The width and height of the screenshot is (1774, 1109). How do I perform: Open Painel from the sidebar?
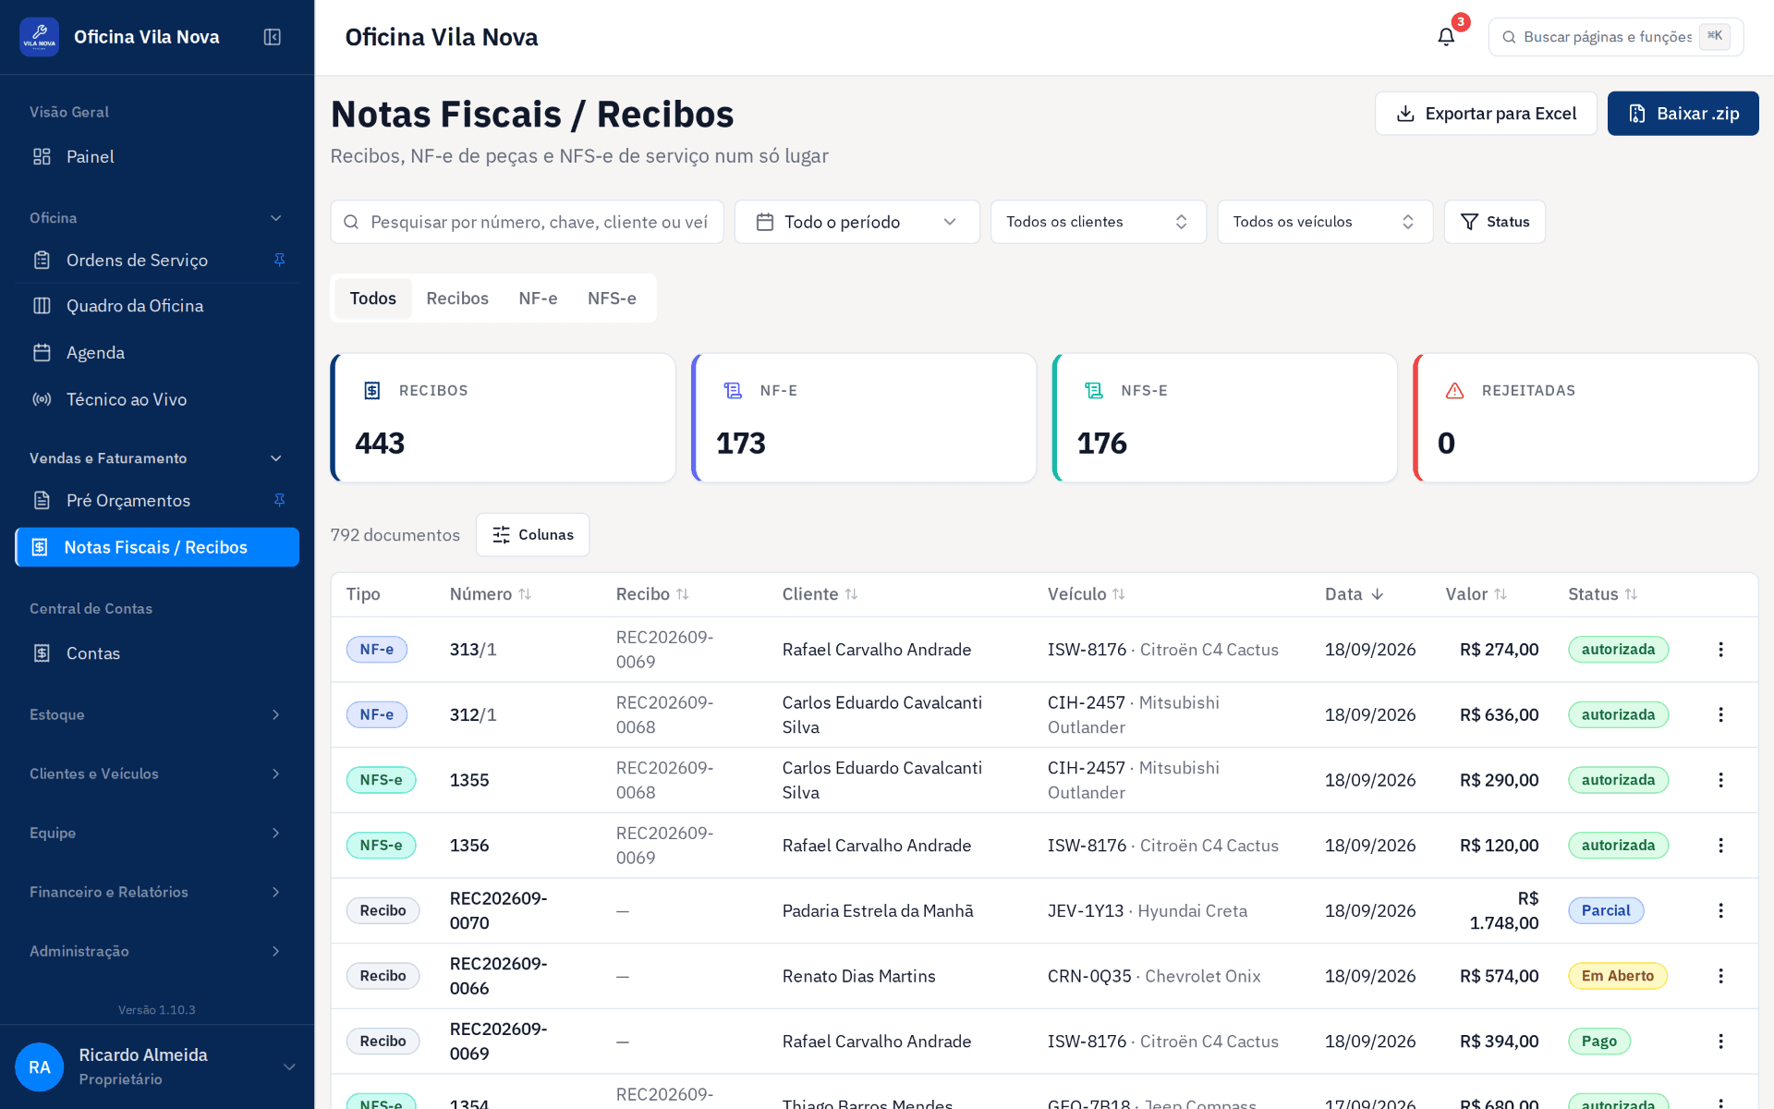pyautogui.click(x=157, y=157)
